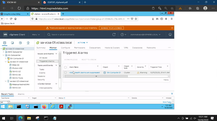Image resolution: width=217 pixels, height=121 pixels.
Task: Launch Firefox from the inner taskbar
Action: pyautogui.click(x=44, y=107)
